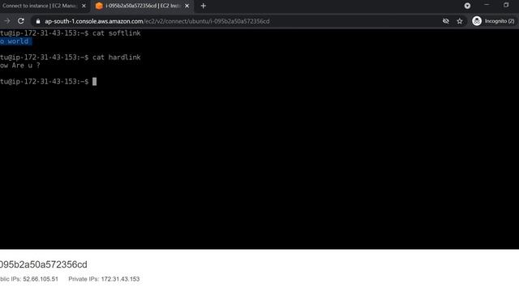The width and height of the screenshot is (519, 292).
Task: Open the tab search dropdown in title bar
Action: point(467,6)
